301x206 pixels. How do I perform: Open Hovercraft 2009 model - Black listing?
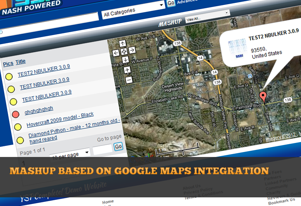[x=60, y=120]
